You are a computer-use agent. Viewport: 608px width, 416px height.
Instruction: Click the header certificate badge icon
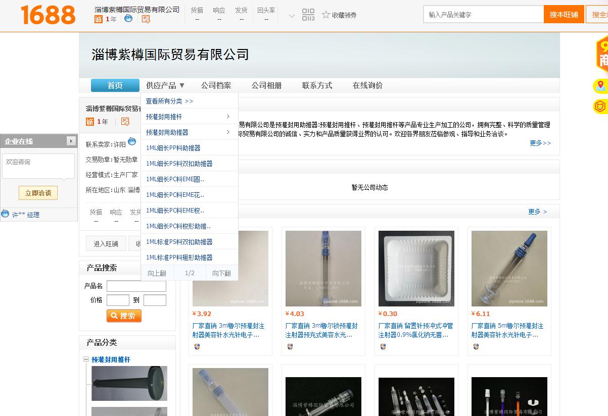[146, 19]
